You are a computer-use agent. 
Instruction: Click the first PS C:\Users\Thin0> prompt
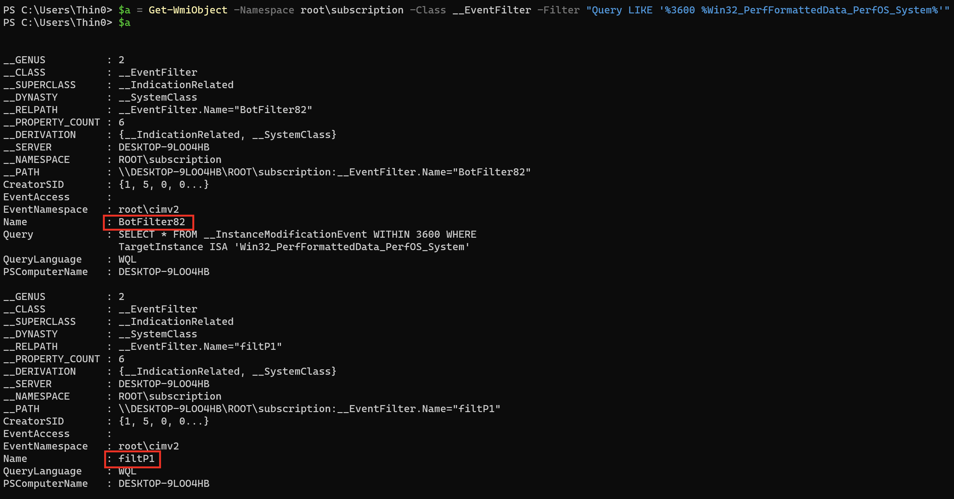pos(58,10)
